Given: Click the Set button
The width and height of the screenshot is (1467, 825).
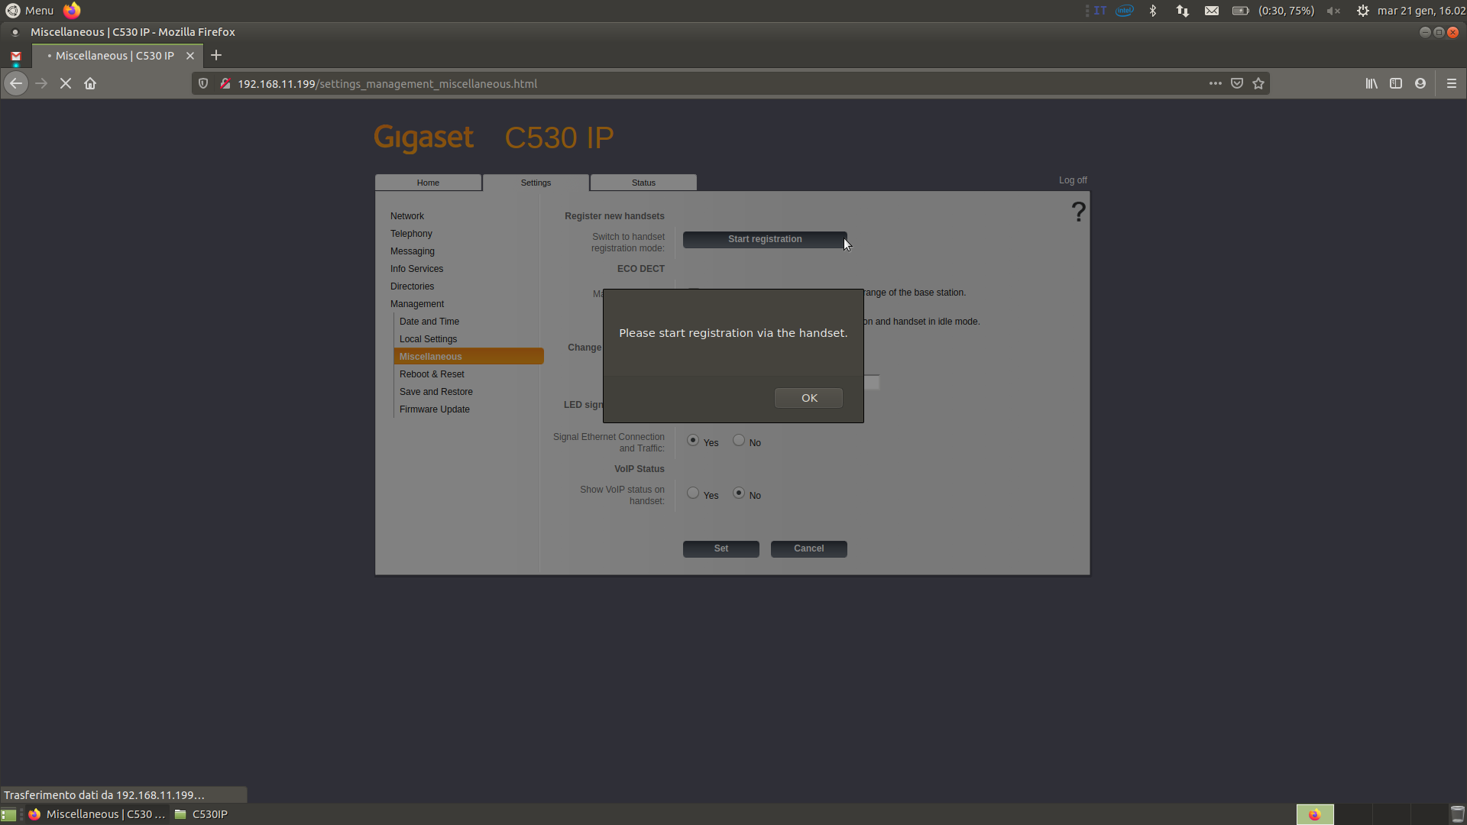Looking at the screenshot, I should [721, 548].
